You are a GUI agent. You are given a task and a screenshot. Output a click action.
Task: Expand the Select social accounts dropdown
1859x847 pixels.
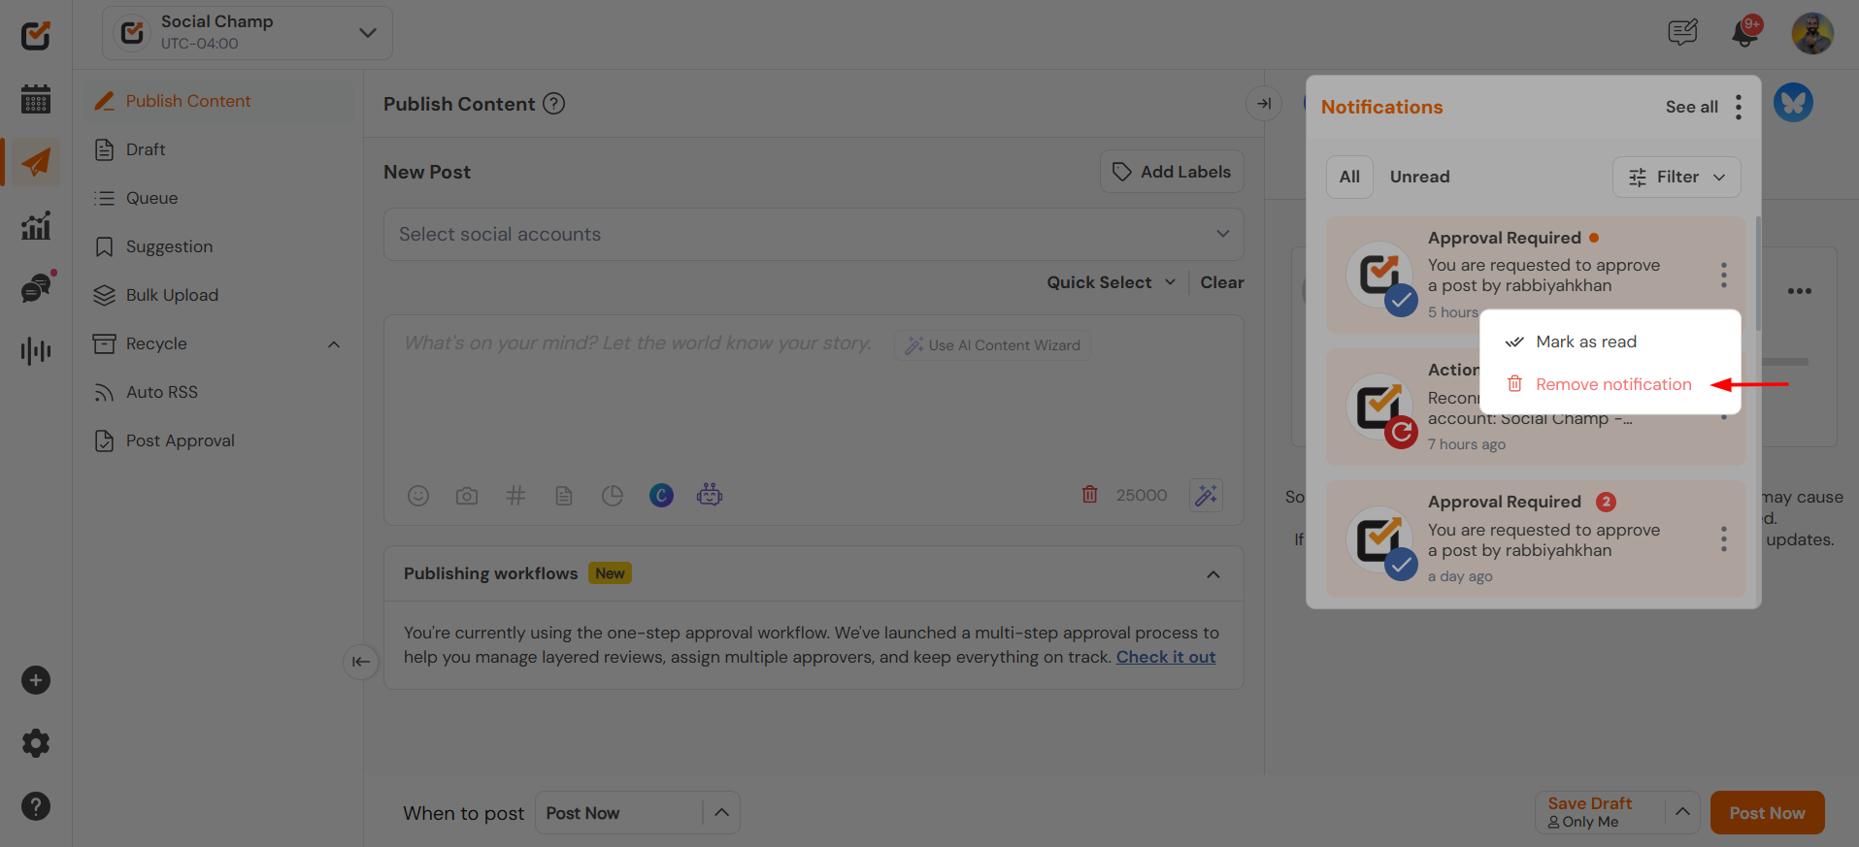pos(813,234)
